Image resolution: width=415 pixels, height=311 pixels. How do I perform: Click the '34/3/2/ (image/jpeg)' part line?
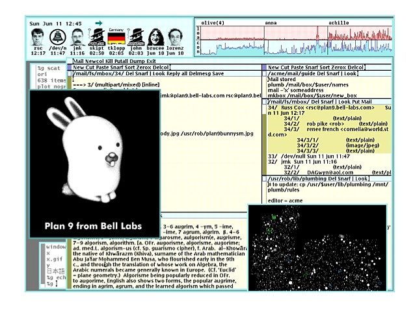(x=338, y=145)
